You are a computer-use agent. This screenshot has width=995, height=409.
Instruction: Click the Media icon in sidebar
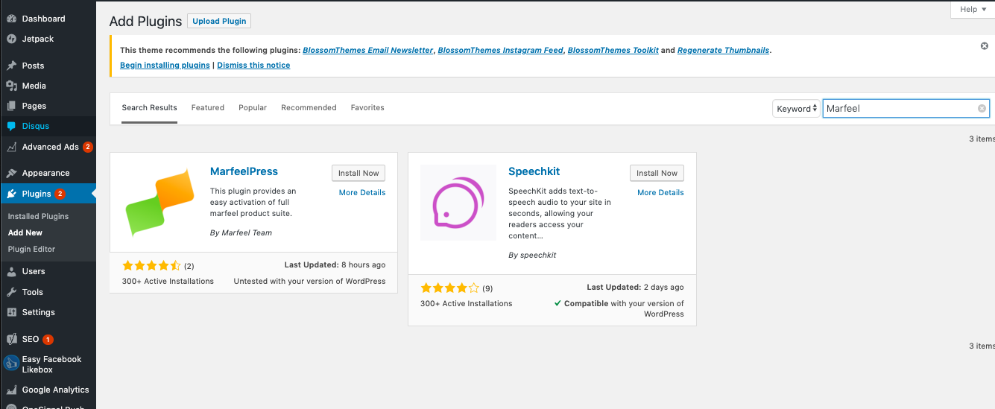coord(11,86)
